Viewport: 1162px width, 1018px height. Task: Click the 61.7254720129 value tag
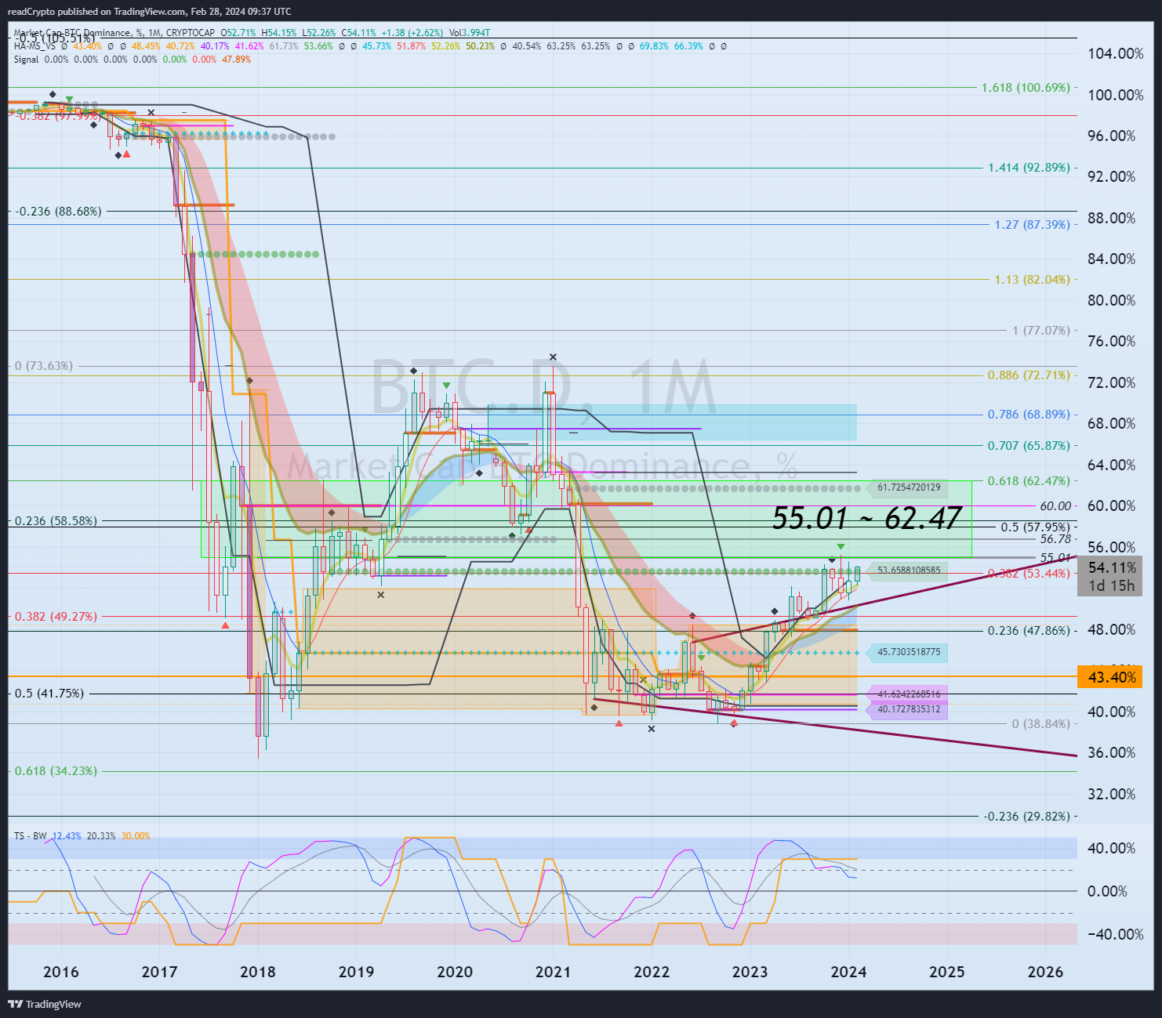click(x=909, y=487)
